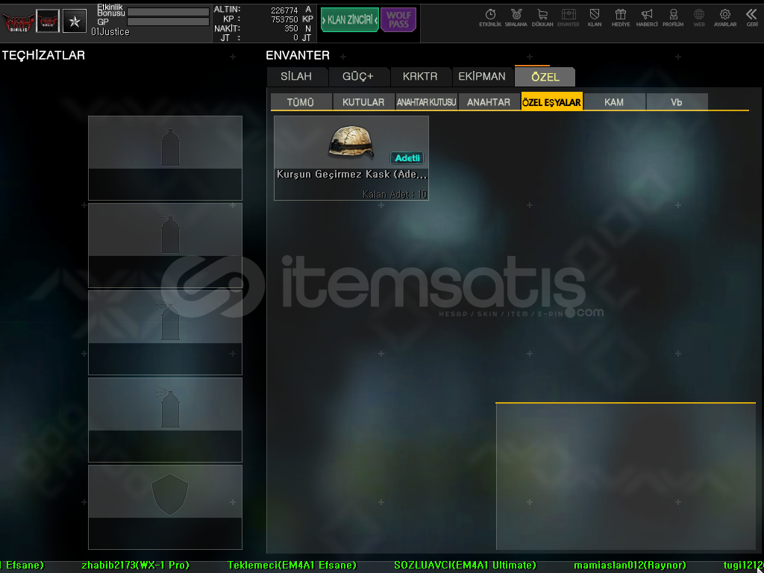Click the first spray equipment slot
Screen dimensions: 764x573
[x=165, y=158]
